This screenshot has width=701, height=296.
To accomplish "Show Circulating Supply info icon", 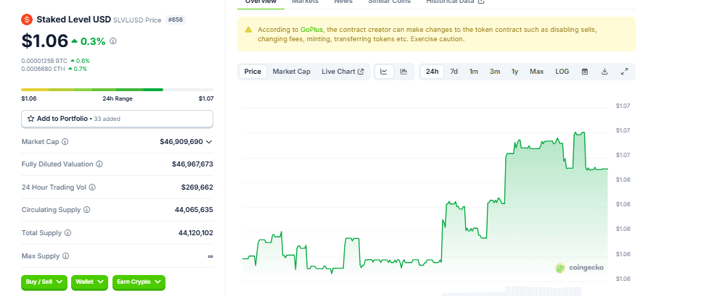I will (87, 210).
